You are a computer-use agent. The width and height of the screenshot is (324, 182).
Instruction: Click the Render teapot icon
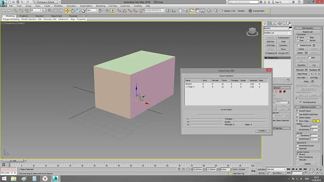pyautogui.click(x=221, y=11)
